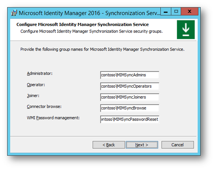Maximize the installer window
Image resolution: width=215 pixels, height=170 pixels.
pos(176,12)
